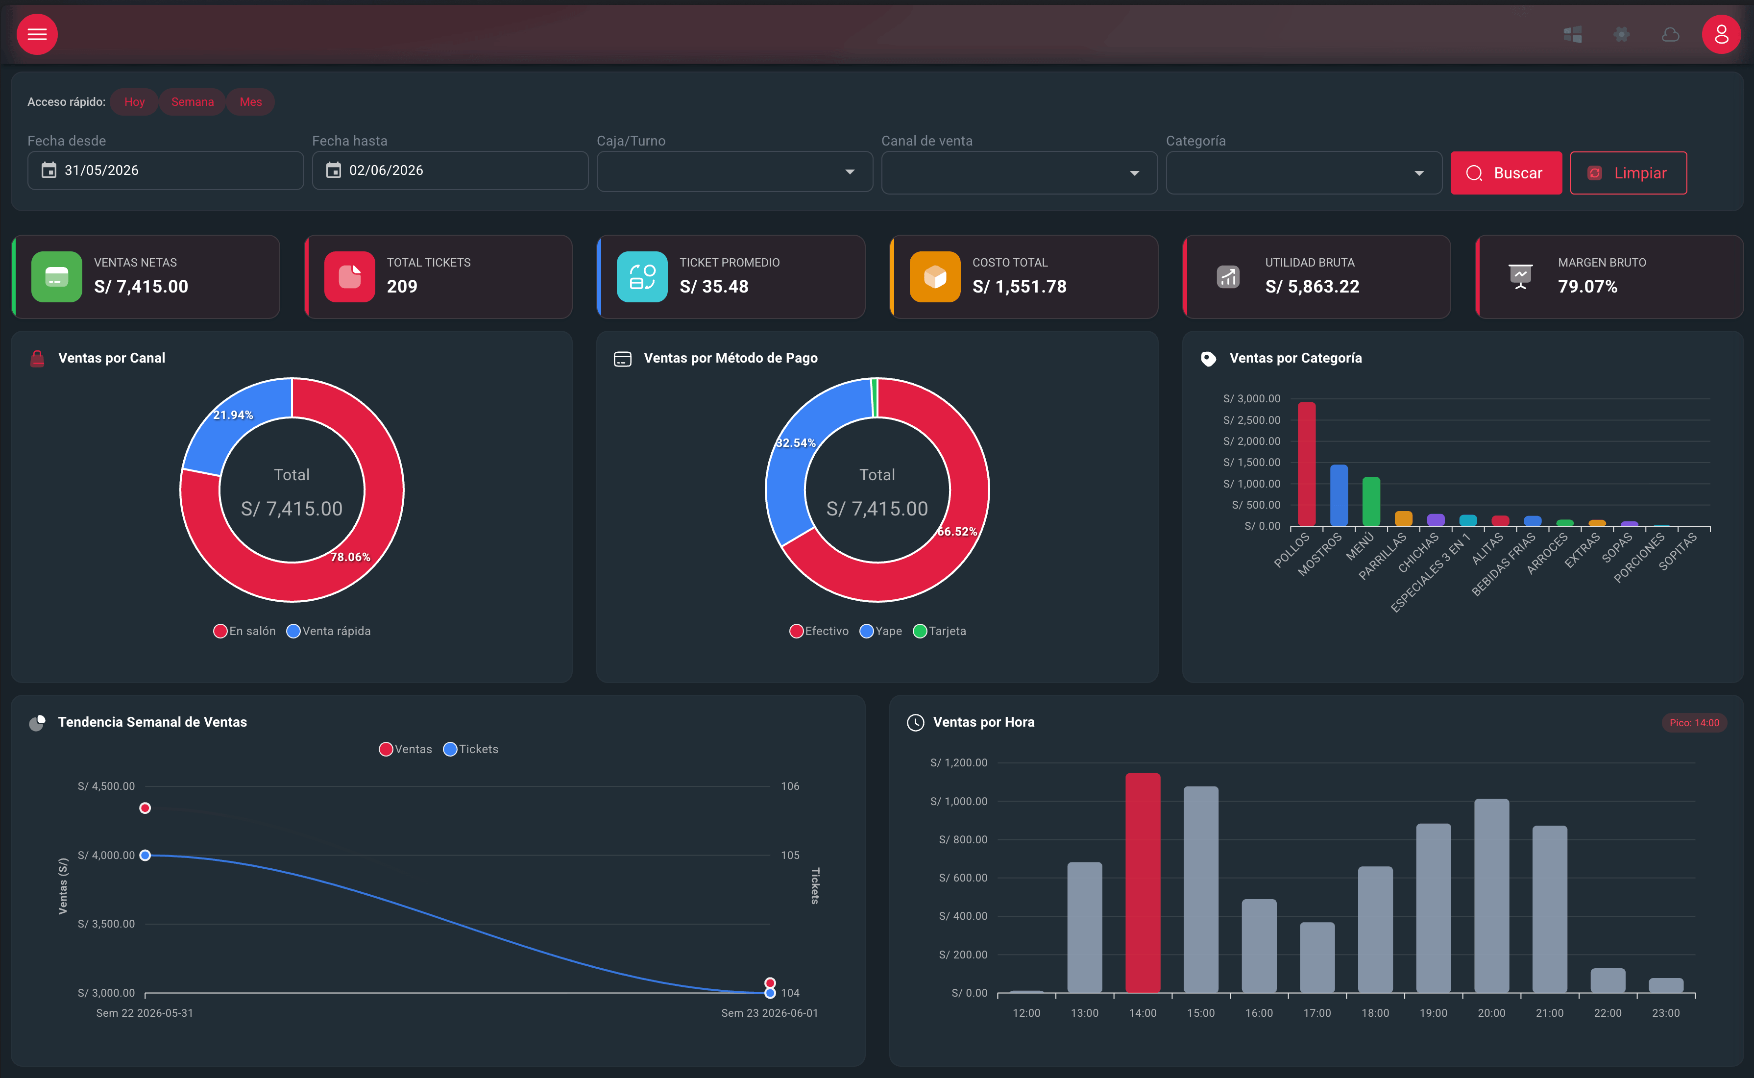1754x1078 pixels.
Task: Click the 17:00 hourly sales bar
Action: (x=1317, y=957)
